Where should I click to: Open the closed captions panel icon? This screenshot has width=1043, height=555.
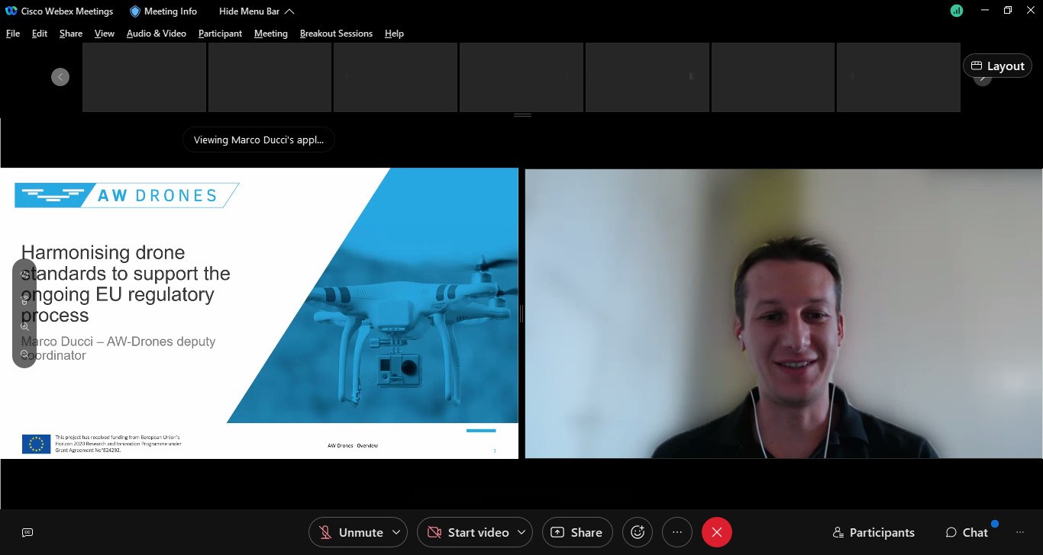[x=27, y=532]
